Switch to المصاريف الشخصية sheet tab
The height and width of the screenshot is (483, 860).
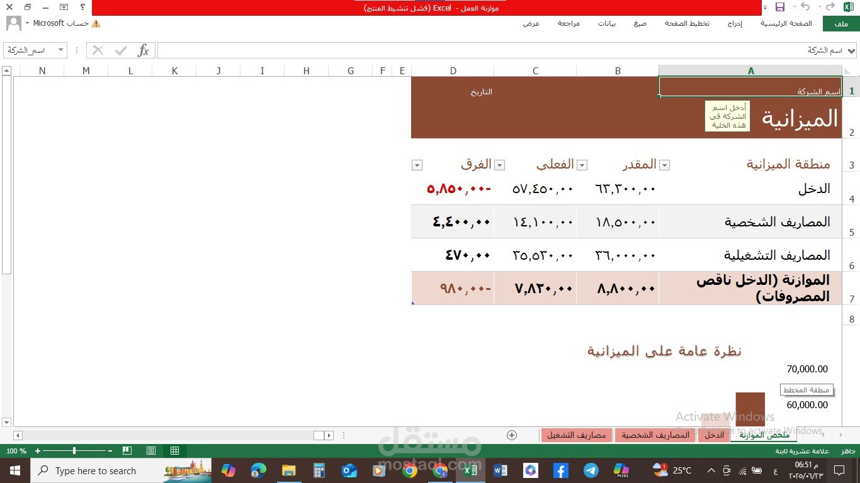(x=655, y=435)
